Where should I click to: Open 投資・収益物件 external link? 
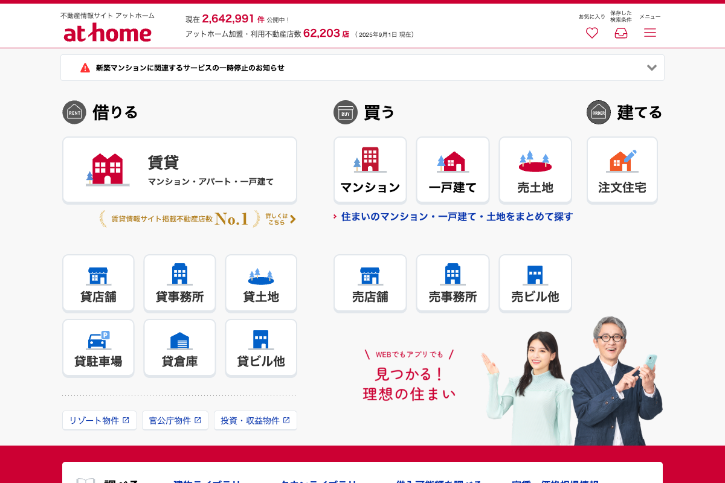point(255,420)
